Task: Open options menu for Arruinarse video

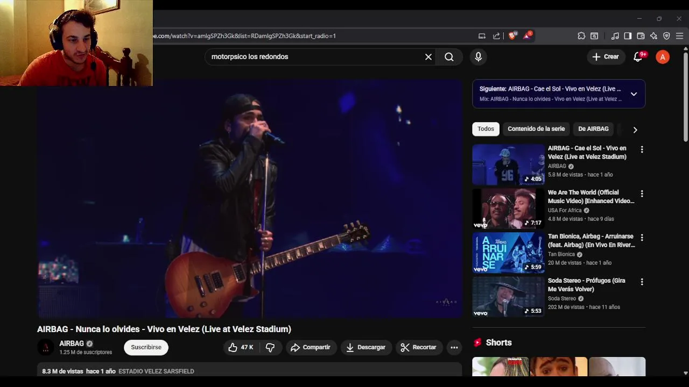Action: (642, 238)
